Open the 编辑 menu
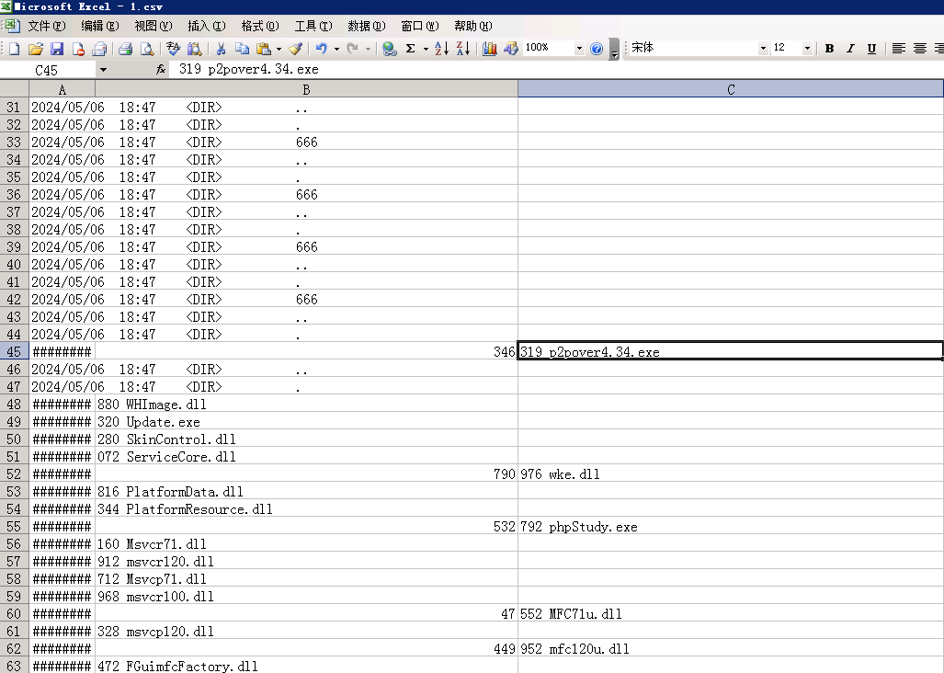This screenshot has width=944, height=673. coord(100,26)
